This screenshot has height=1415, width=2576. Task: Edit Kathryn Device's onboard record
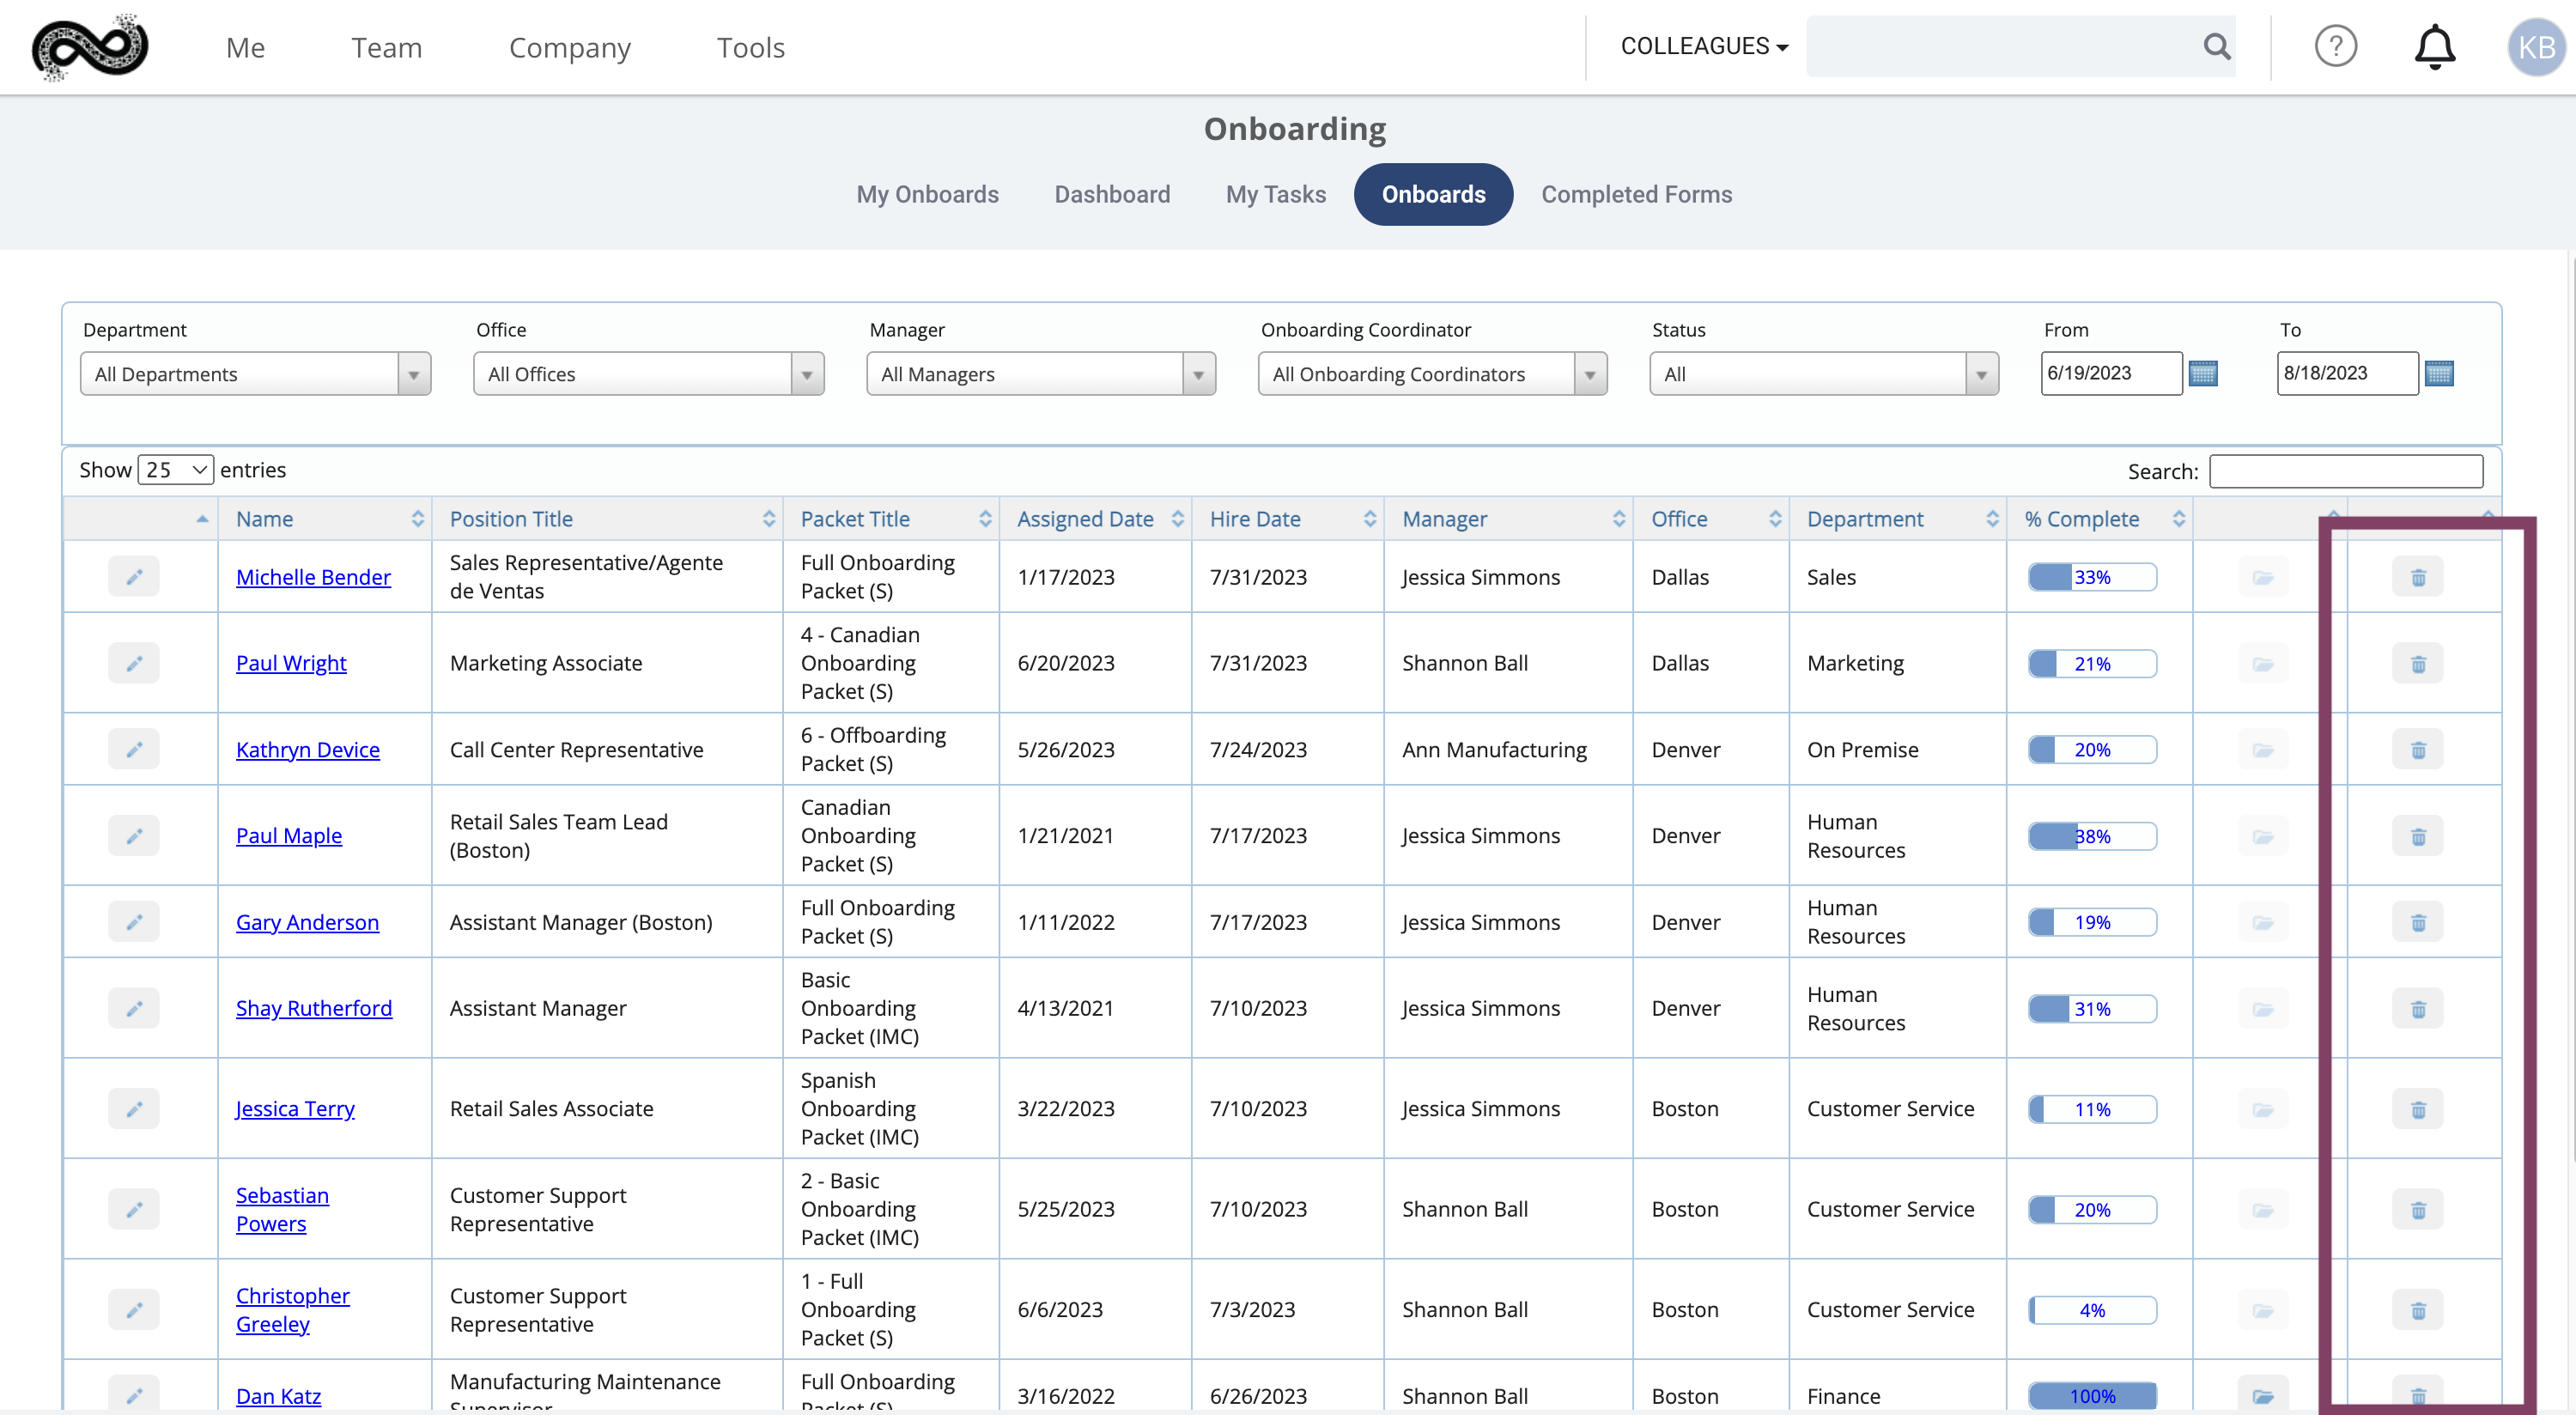tap(134, 749)
